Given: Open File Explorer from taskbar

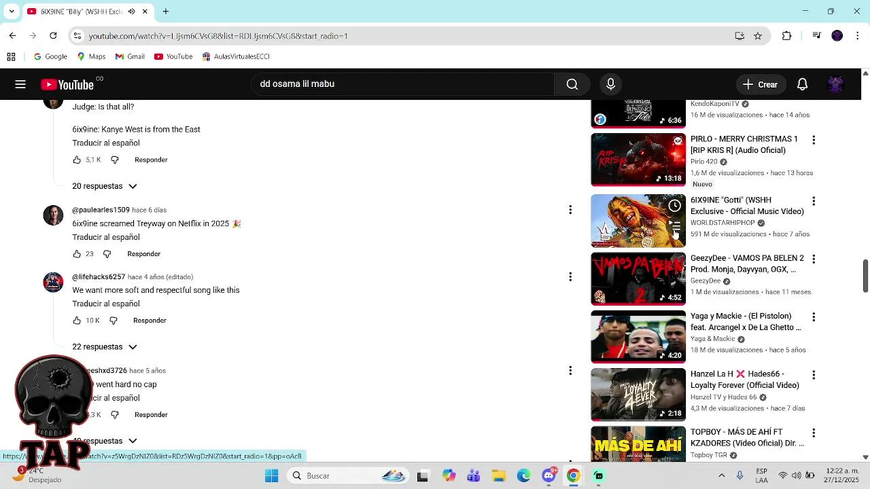Looking at the screenshot, I should pos(498,475).
